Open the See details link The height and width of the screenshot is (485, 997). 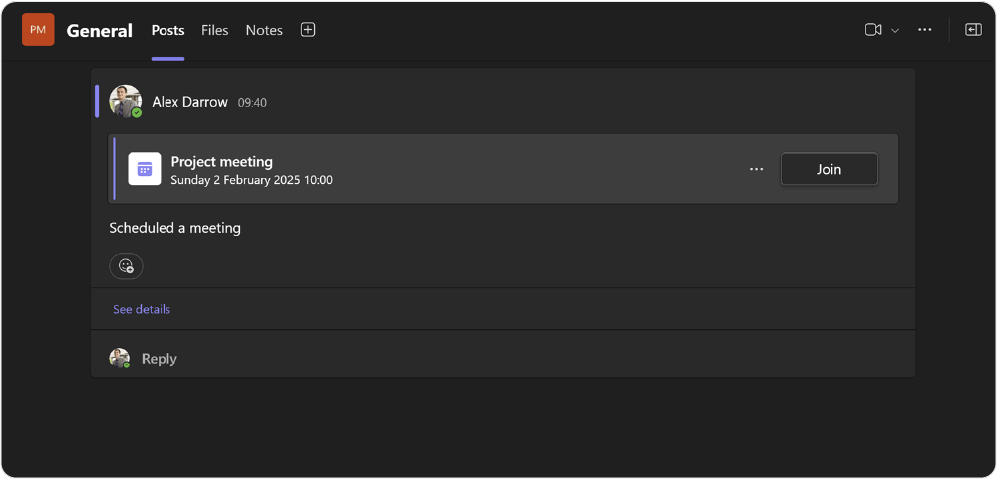pyautogui.click(x=142, y=309)
